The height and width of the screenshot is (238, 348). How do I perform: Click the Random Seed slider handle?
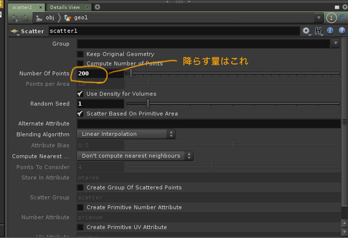point(148,104)
